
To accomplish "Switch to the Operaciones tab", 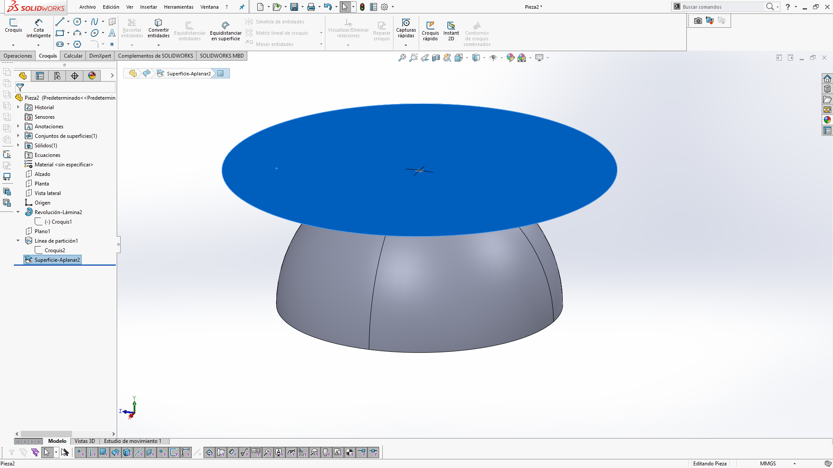I will [x=18, y=56].
